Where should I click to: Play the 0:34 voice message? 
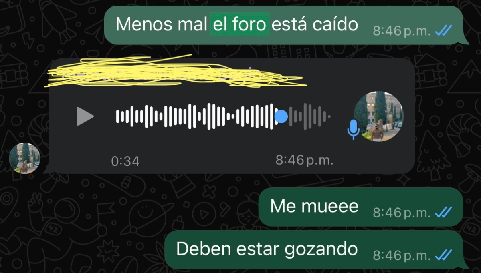85,116
